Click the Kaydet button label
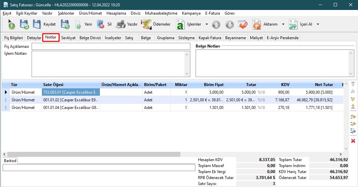Image resolution: width=358 pixels, height=187 pixels. click(50, 24)
